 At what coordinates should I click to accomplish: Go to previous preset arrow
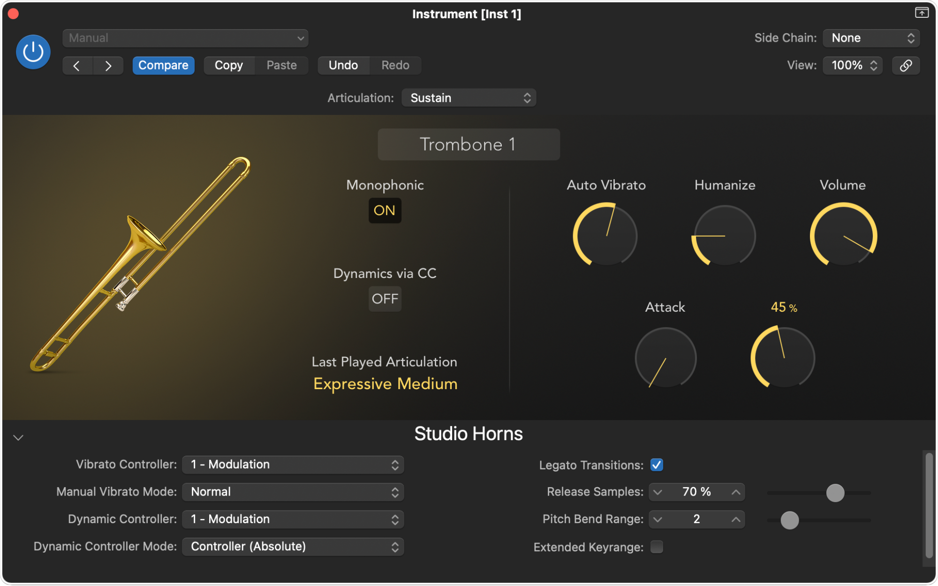click(x=77, y=66)
